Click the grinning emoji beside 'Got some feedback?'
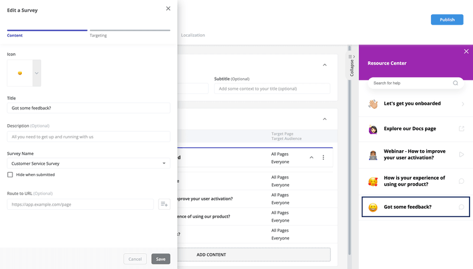This screenshot has height=269, width=473. [373, 207]
